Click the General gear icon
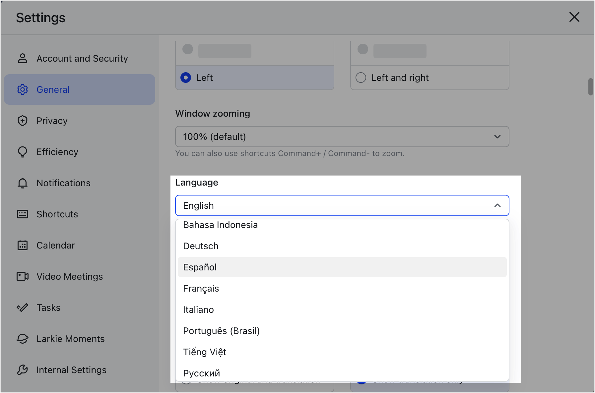This screenshot has height=393, width=595. (22, 89)
